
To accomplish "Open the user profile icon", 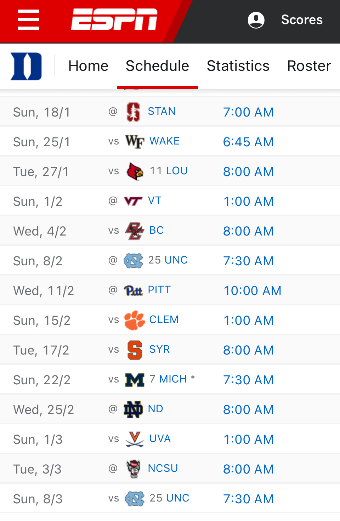I will [x=256, y=20].
